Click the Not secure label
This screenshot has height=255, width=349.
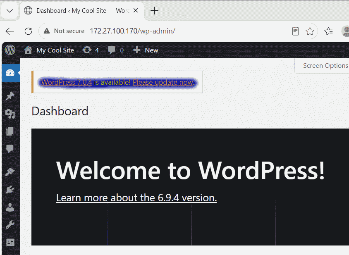coord(69,31)
